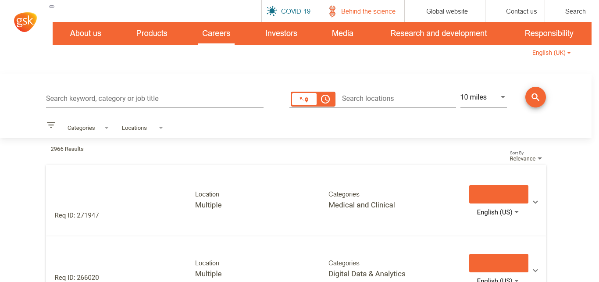Viewport: 599px width, 282px height.
Task: Expand the job row for Req ID 271947
Action: [x=535, y=202]
